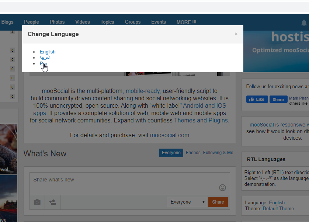Viewport: 309px width, 222px height.
Task: Go to Groups page
Action: point(133,22)
